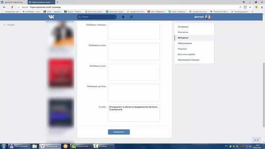Click the Сохранить button

(x=119, y=132)
